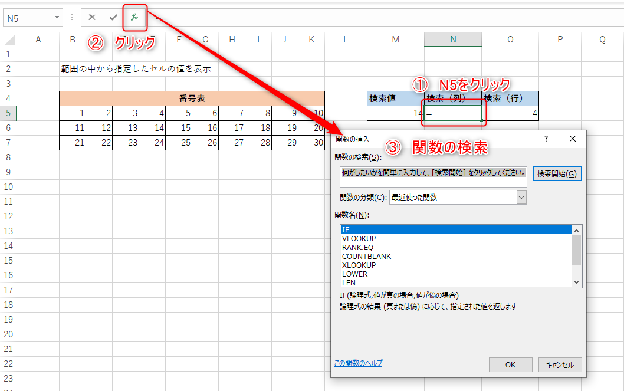Click the cell with text 範囲の中から指定したセルの値を表示

click(x=136, y=69)
